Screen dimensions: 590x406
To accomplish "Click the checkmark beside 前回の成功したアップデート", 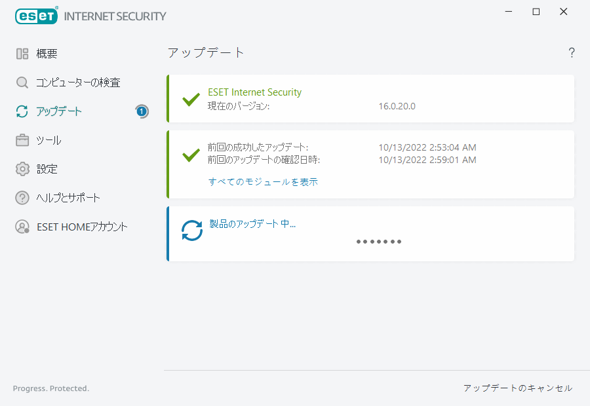I will click(x=191, y=155).
